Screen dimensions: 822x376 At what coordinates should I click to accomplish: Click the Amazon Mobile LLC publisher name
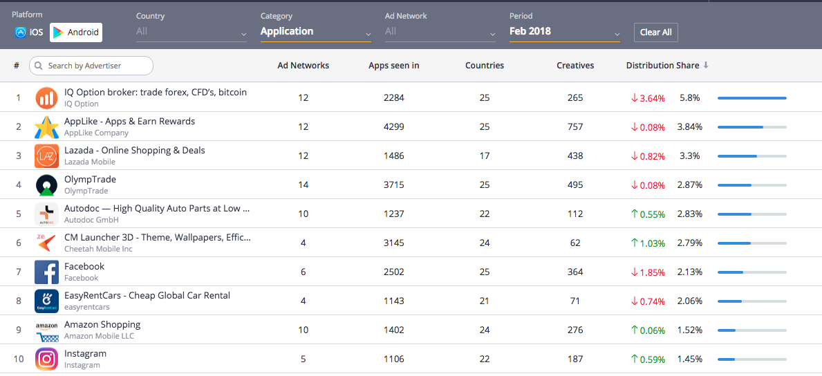pos(99,336)
